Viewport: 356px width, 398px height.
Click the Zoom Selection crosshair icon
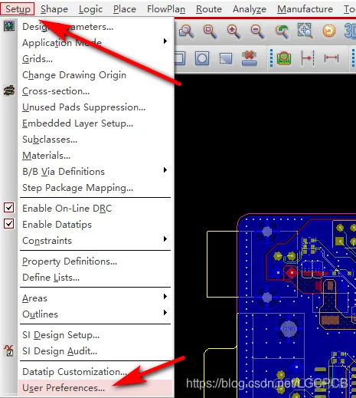[x=305, y=31]
